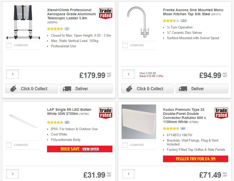Check Compare on the LAP LED Batten

(9, 145)
